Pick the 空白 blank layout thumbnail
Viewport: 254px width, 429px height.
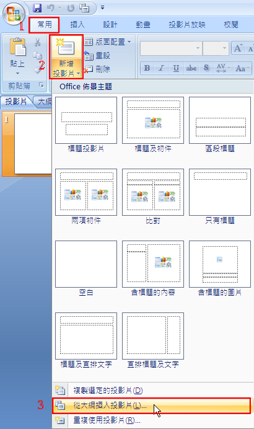86,264
